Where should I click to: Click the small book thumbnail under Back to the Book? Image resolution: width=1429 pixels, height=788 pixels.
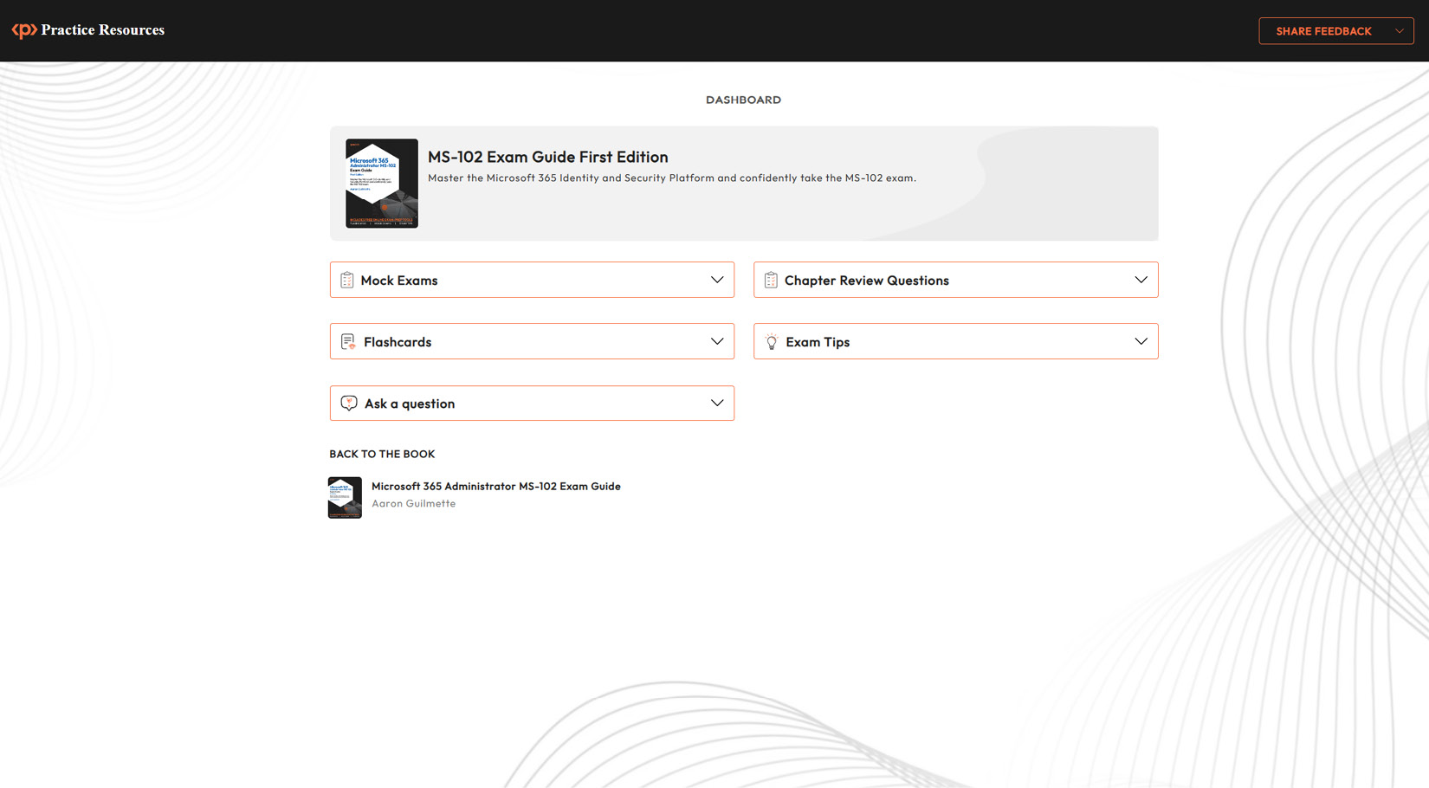(x=345, y=497)
